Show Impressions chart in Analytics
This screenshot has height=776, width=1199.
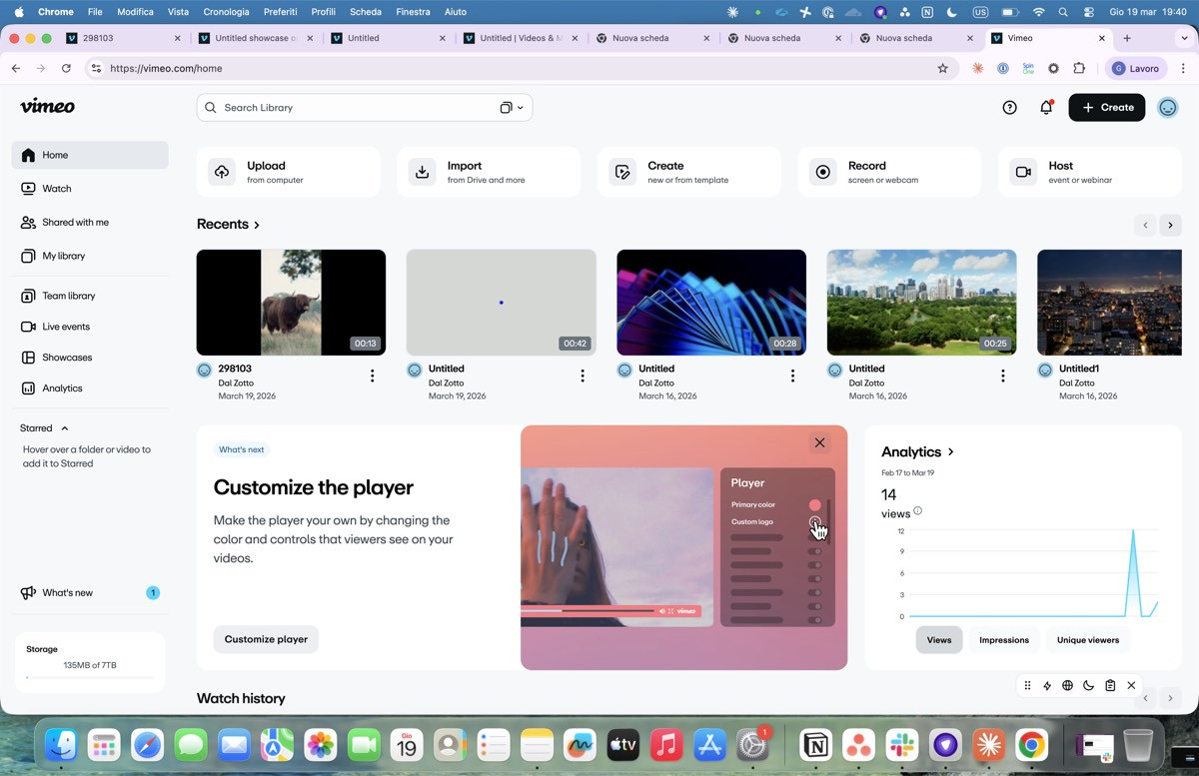pyautogui.click(x=1004, y=640)
